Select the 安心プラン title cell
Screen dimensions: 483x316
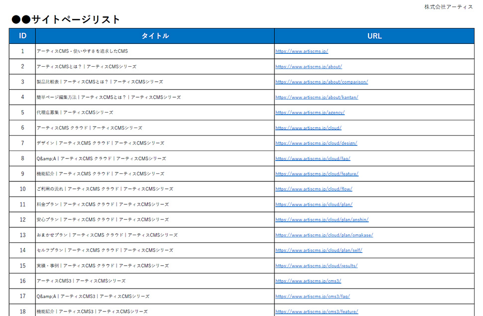coord(155,219)
